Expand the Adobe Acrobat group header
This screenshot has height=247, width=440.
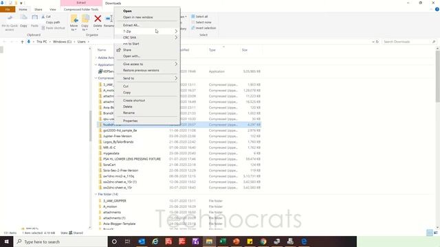(x=96, y=58)
